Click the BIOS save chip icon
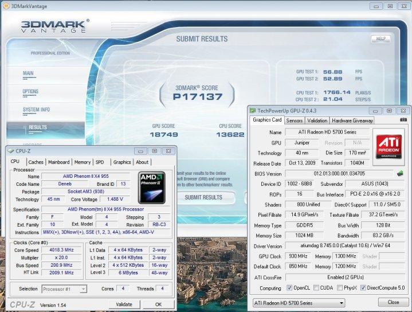Viewport: 412px width, 312px height. coord(399,173)
